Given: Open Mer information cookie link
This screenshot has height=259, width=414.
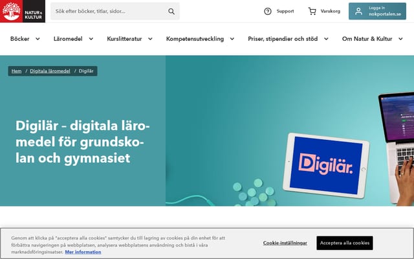Looking at the screenshot, I should click(83, 252).
